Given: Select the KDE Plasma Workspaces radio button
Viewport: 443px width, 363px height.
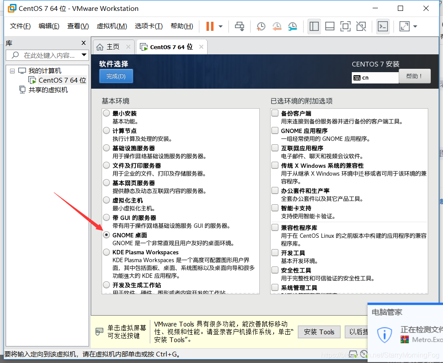Looking at the screenshot, I should coord(106,252).
